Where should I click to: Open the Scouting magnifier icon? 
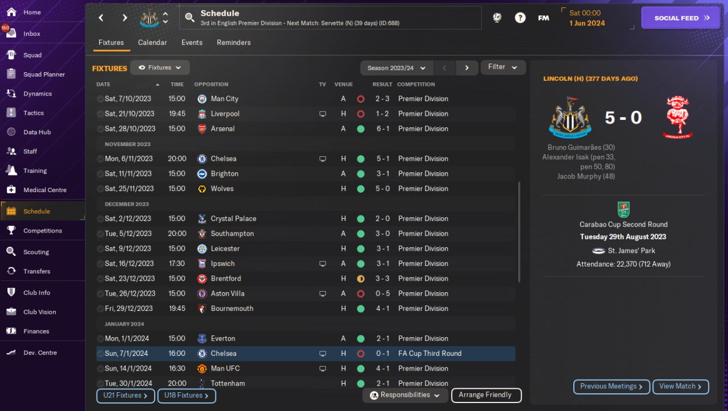point(11,252)
